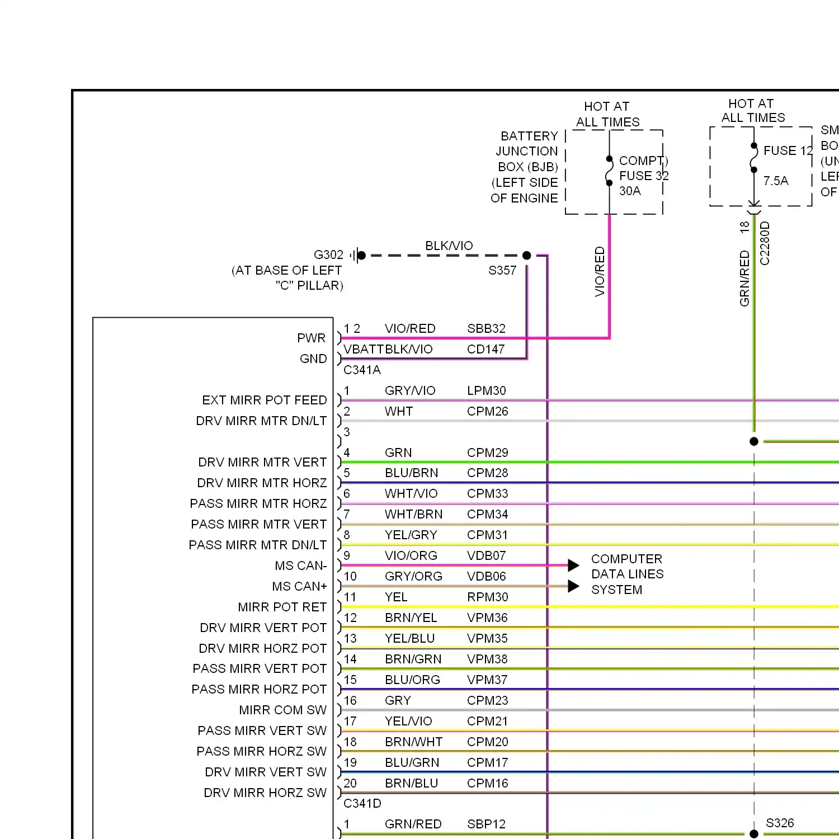The image size is (839, 839).
Task: Click the LPM30 circuit code
Action: [x=487, y=390]
